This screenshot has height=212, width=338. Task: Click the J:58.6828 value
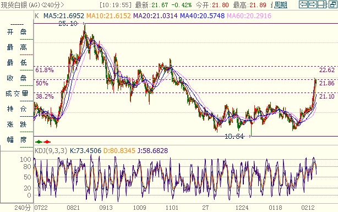152,150
